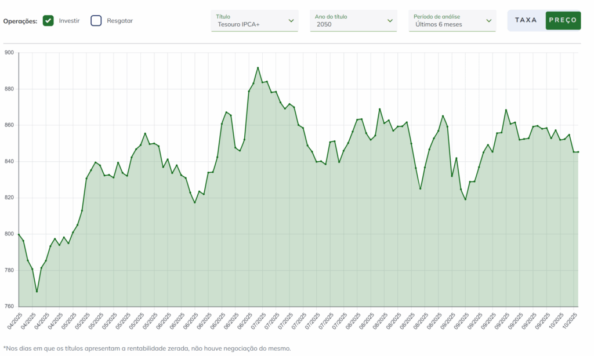Enable the Resgatar checkbox
The width and height of the screenshot is (594, 356).
click(96, 20)
